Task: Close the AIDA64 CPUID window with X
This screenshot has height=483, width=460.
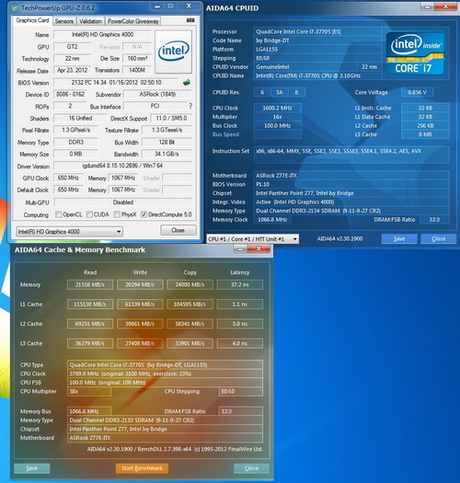Action: coord(445,6)
